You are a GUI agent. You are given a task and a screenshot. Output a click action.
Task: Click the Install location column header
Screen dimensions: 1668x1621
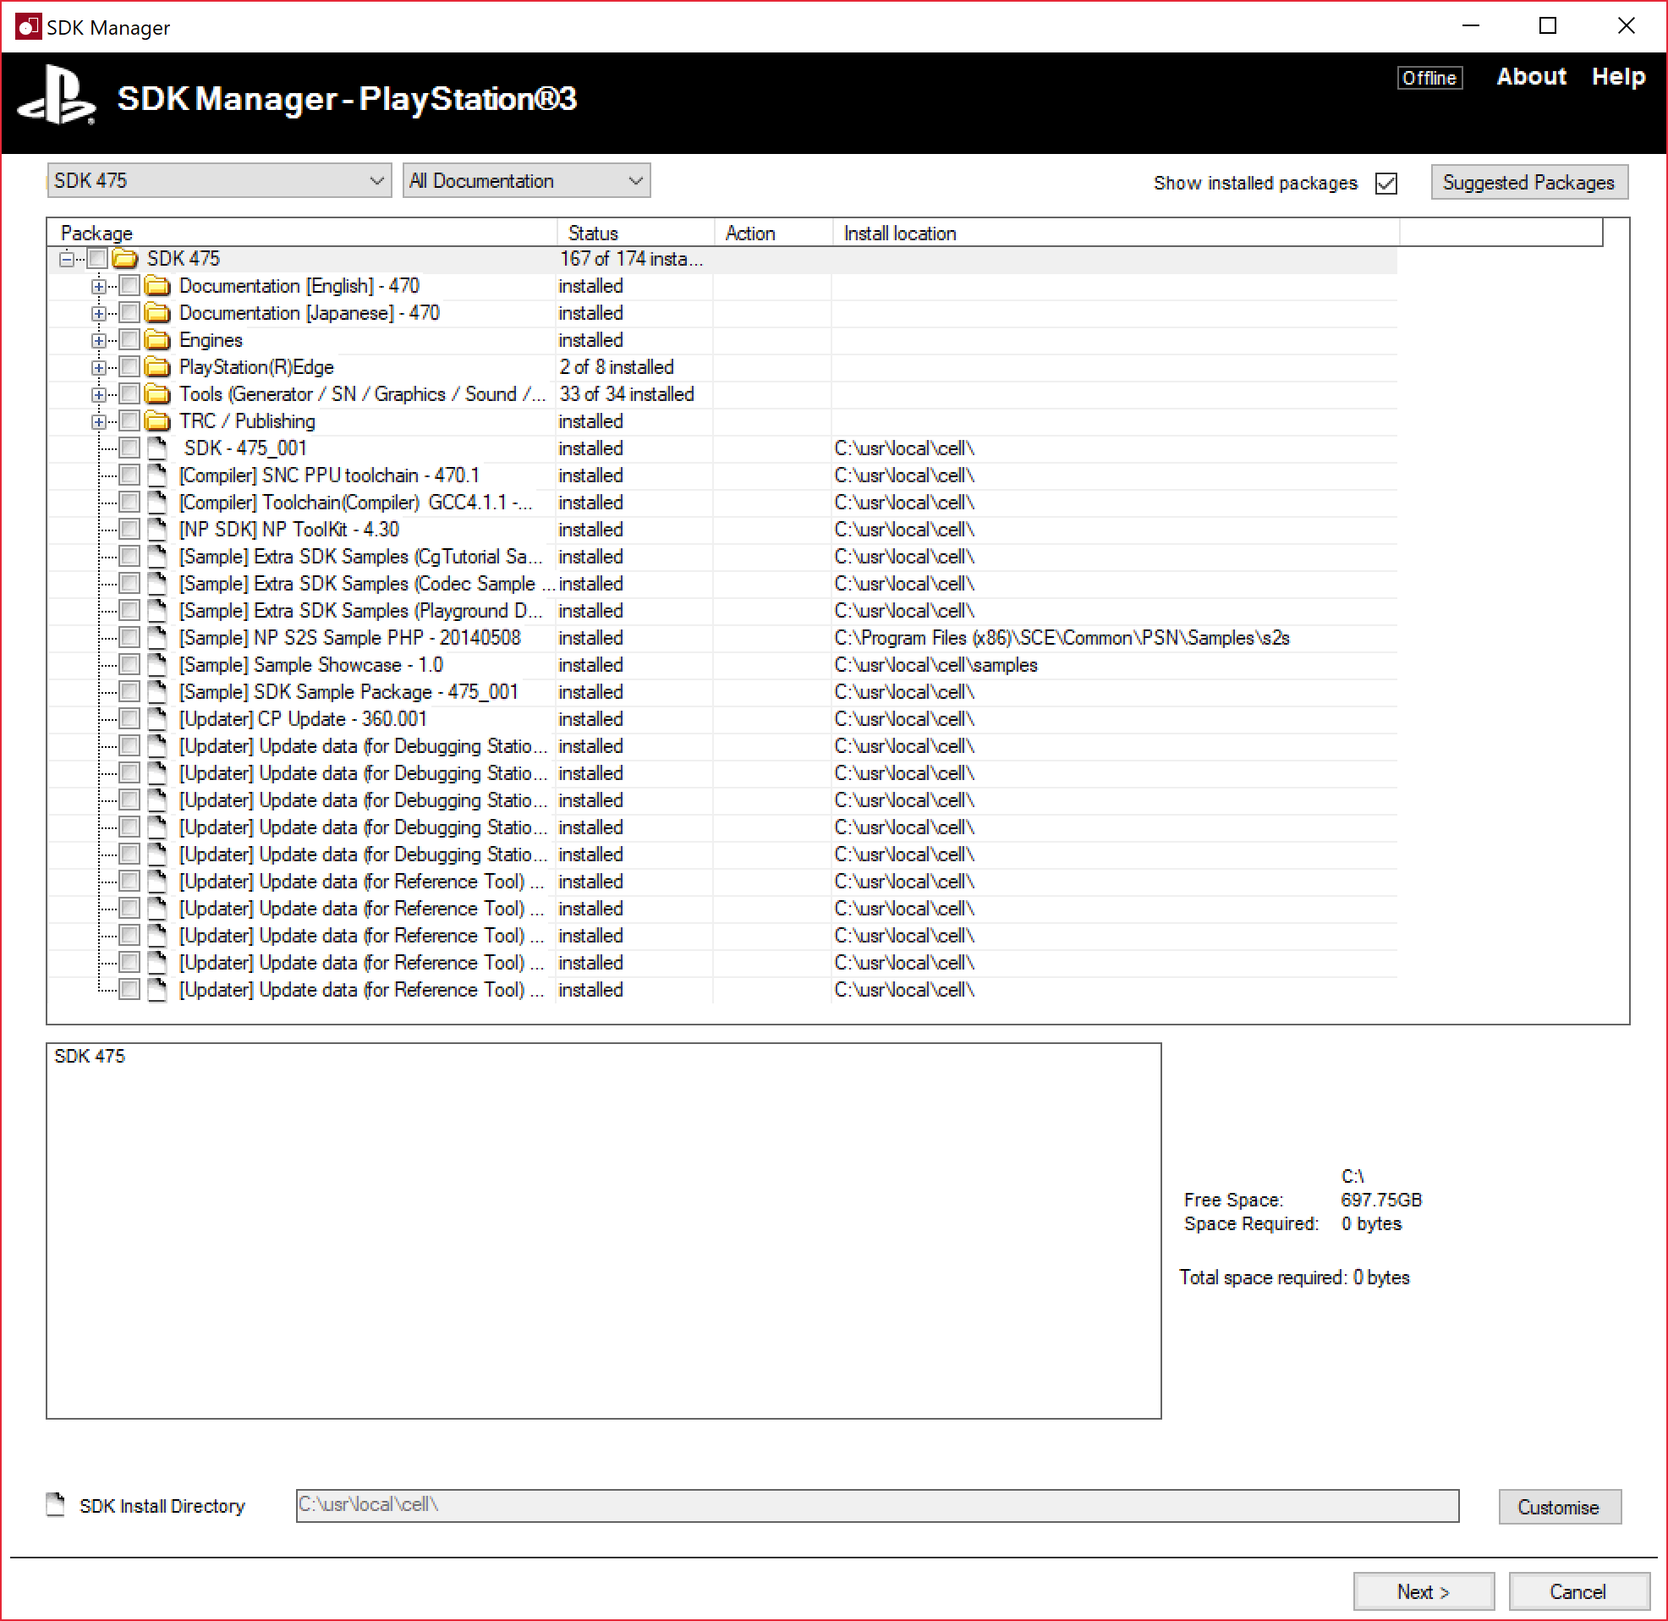(x=1116, y=233)
